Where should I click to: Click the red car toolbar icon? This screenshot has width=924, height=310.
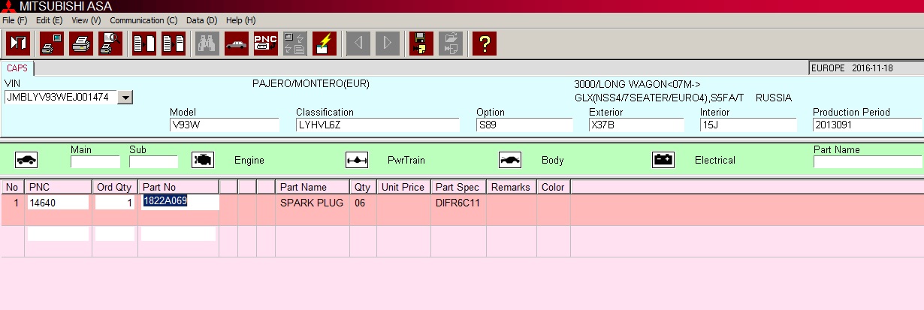(236, 44)
